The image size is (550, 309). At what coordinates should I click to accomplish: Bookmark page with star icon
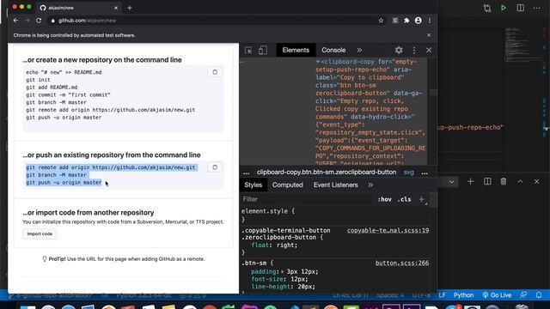point(381,21)
